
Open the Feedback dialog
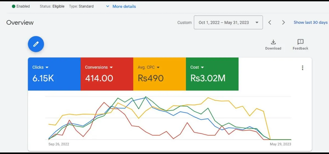(x=300, y=45)
